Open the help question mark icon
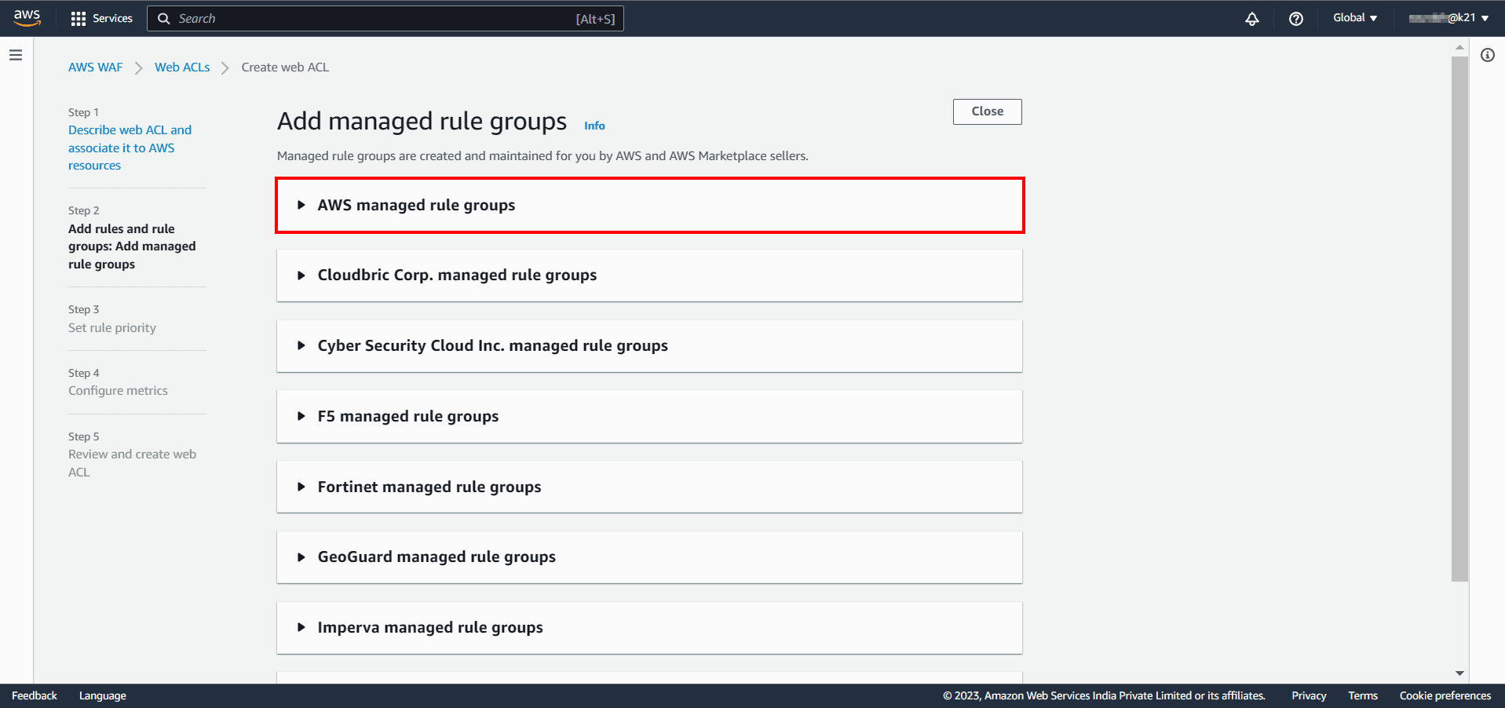The width and height of the screenshot is (1505, 708). click(x=1295, y=19)
